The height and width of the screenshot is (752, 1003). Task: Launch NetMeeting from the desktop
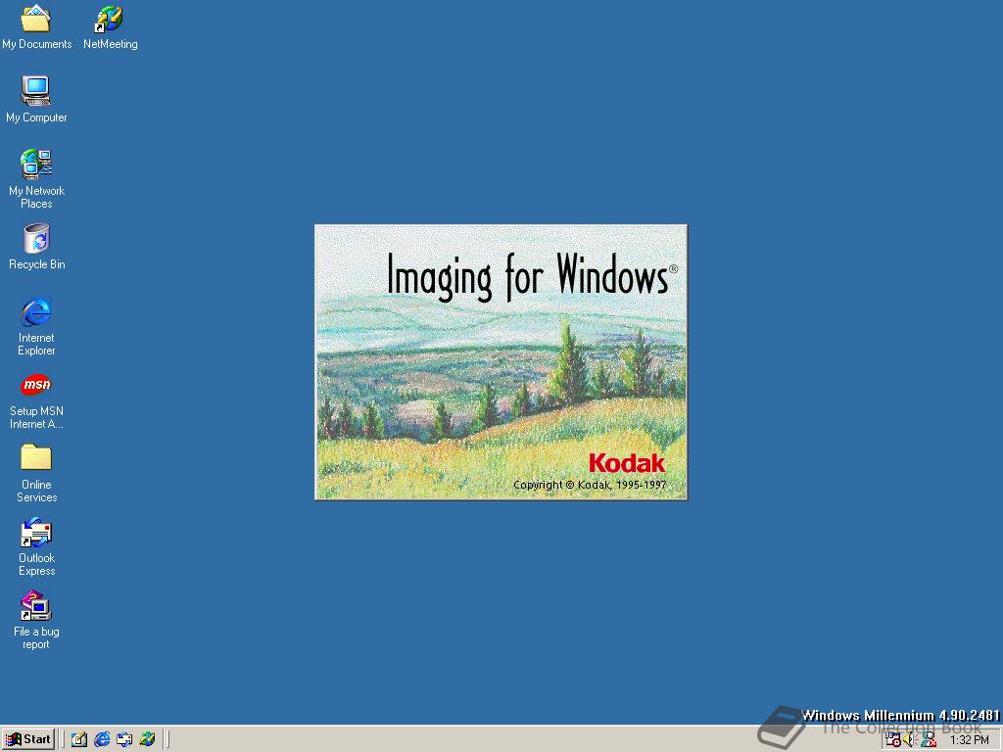[x=110, y=18]
